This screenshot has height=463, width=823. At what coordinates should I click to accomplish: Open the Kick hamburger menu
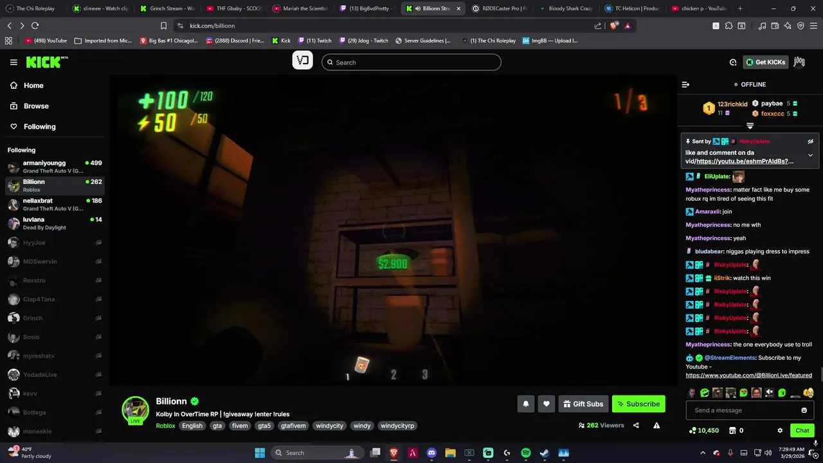tap(14, 62)
